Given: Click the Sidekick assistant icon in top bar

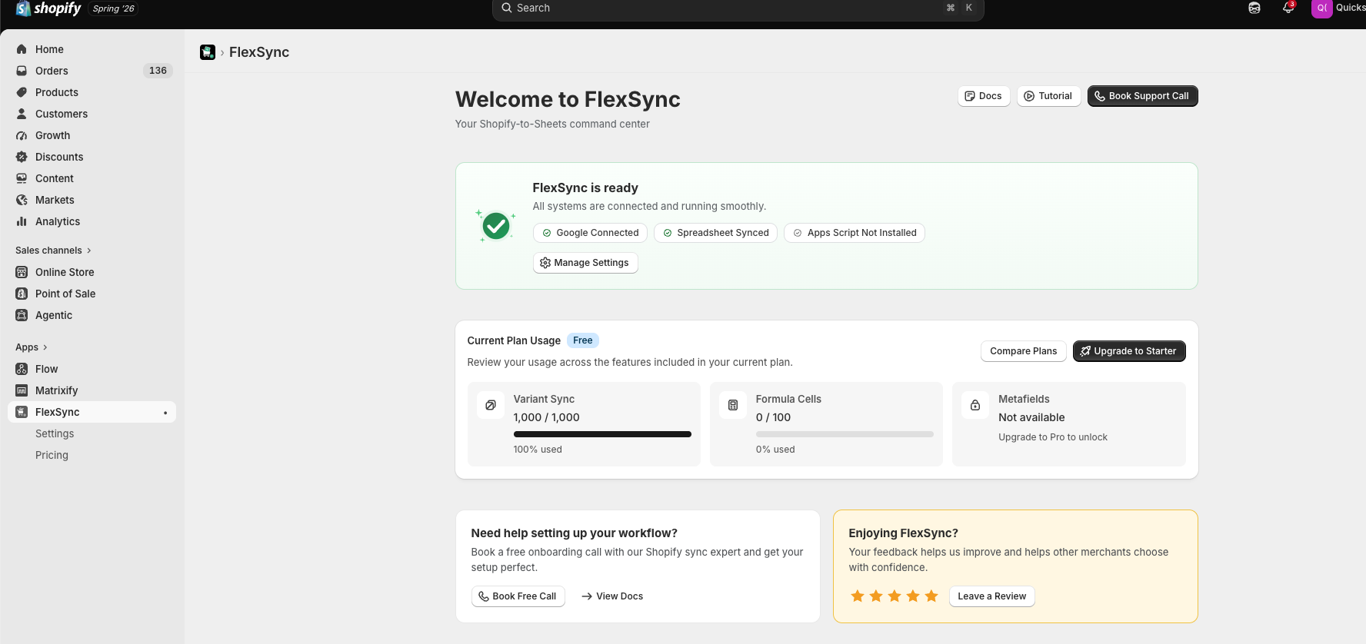Looking at the screenshot, I should tap(1254, 8).
